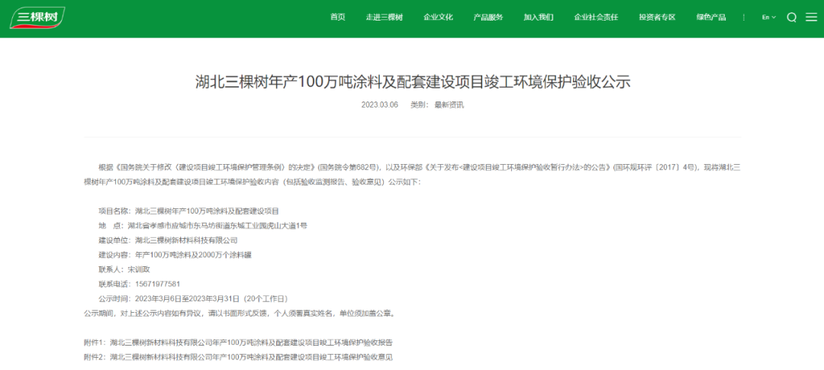Screen dimensions: 824x370
Task: Click the 项目名称 line
Action: 188,211
